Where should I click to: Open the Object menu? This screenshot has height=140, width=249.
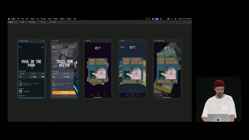pyautogui.click(x=32, y=19)
